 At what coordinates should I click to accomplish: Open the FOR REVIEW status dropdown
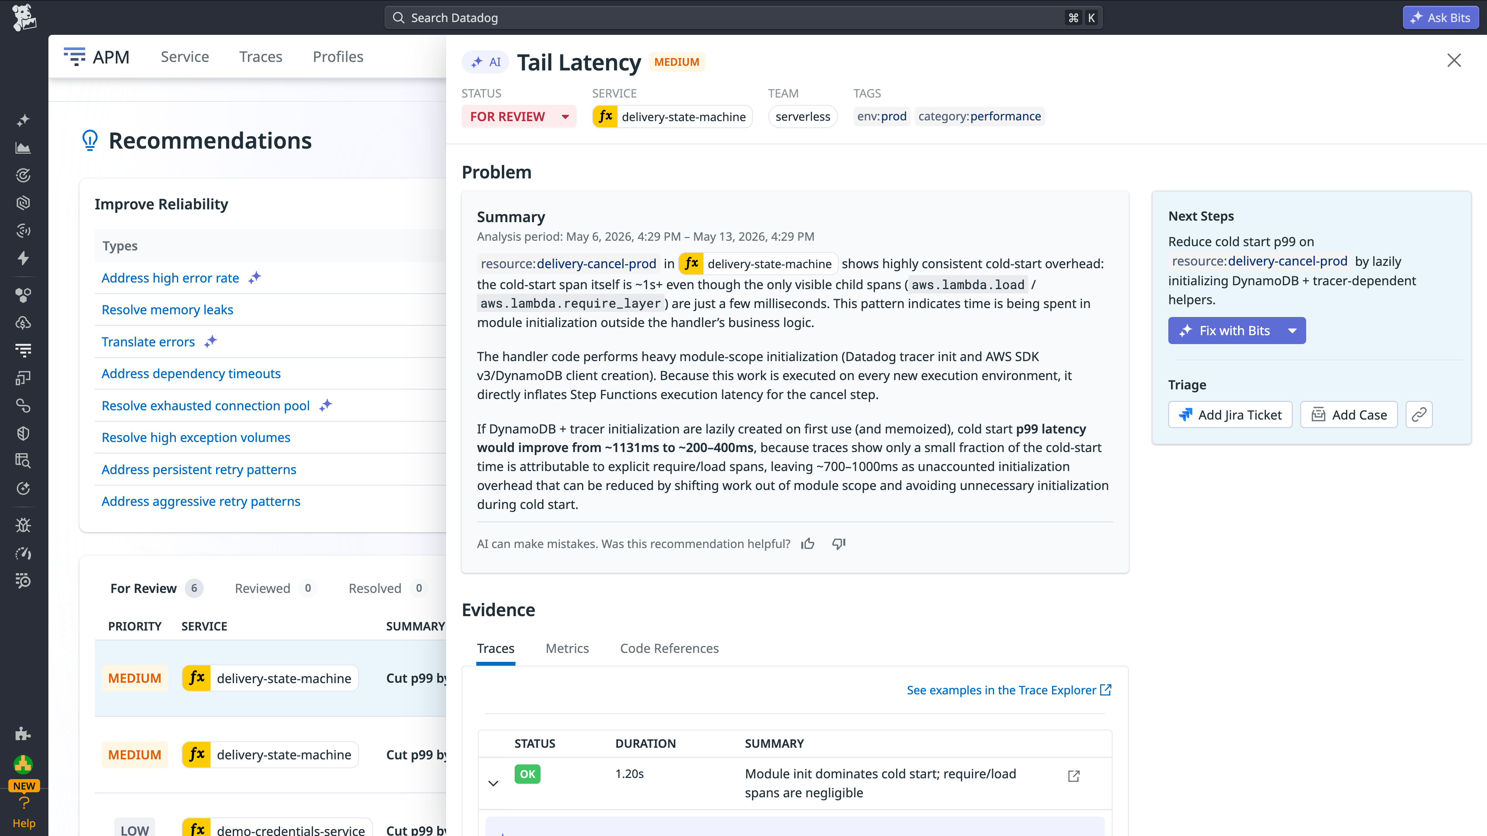tap(519, 116)
